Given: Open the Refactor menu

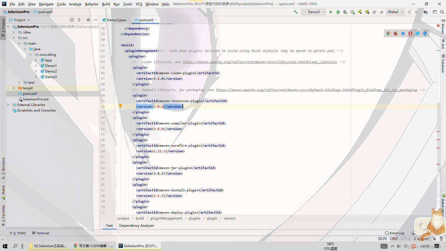Looking at the screenshot, I should [x=92, y=4].
